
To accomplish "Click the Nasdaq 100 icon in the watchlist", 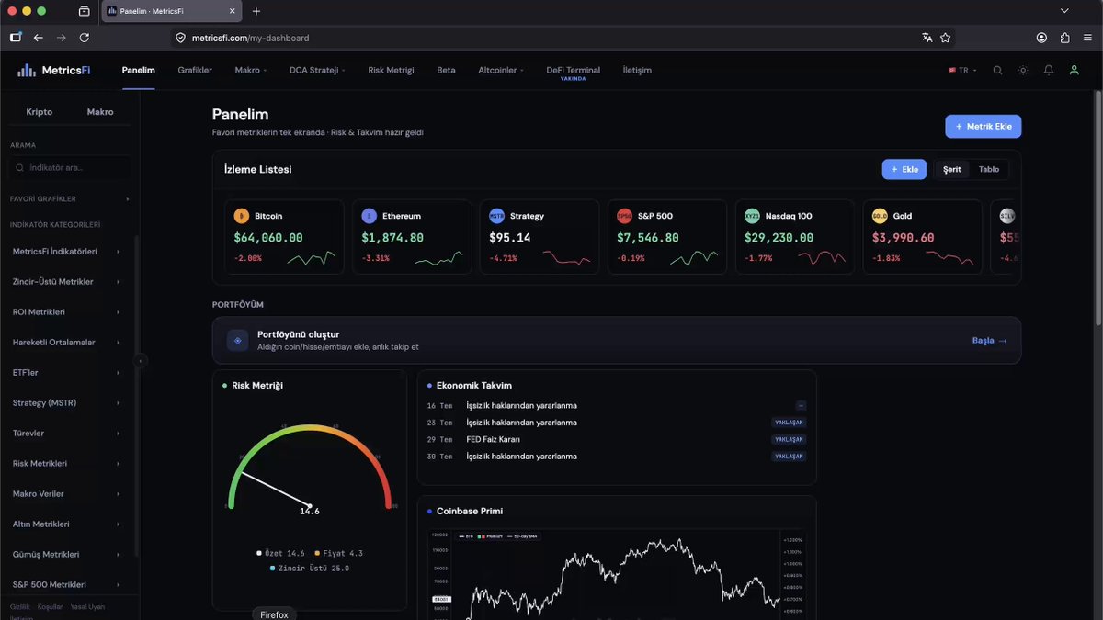I will [753, 216].
